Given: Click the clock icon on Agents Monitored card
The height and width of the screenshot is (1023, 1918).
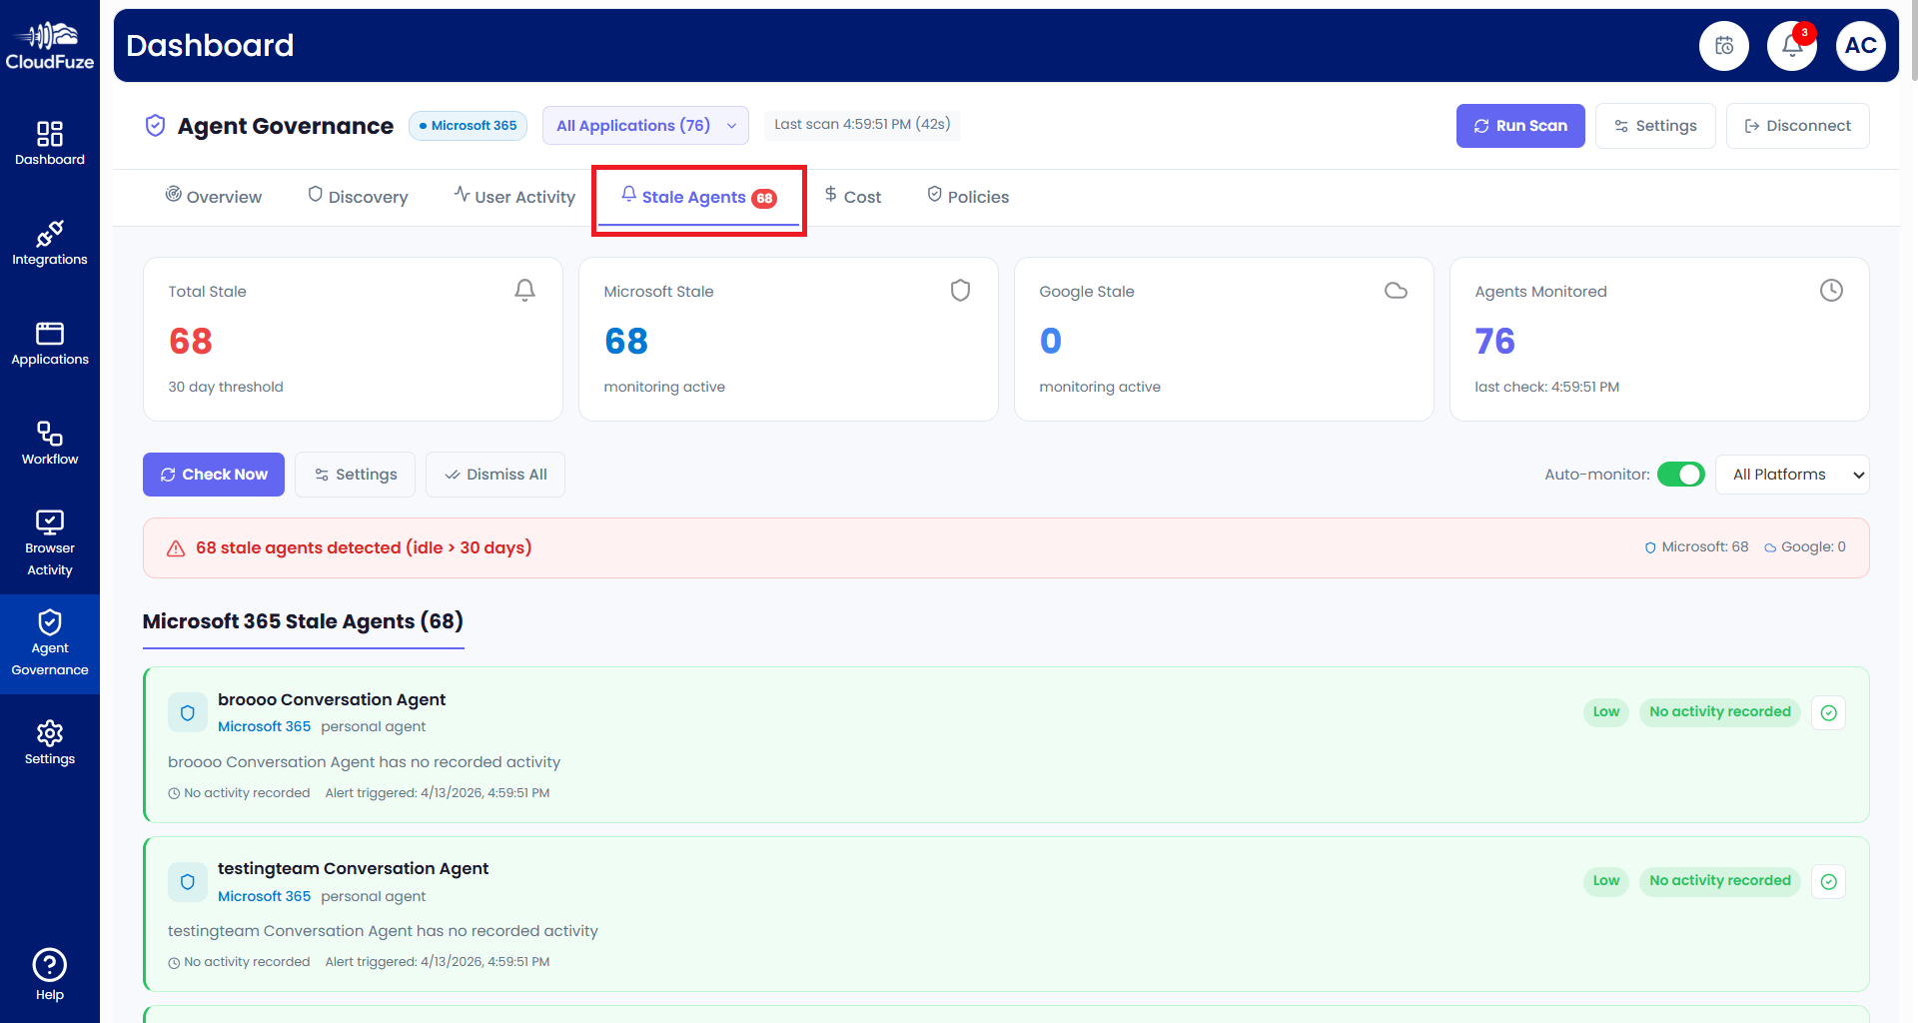Looking at the screenshot, I should pos(1831,291).
